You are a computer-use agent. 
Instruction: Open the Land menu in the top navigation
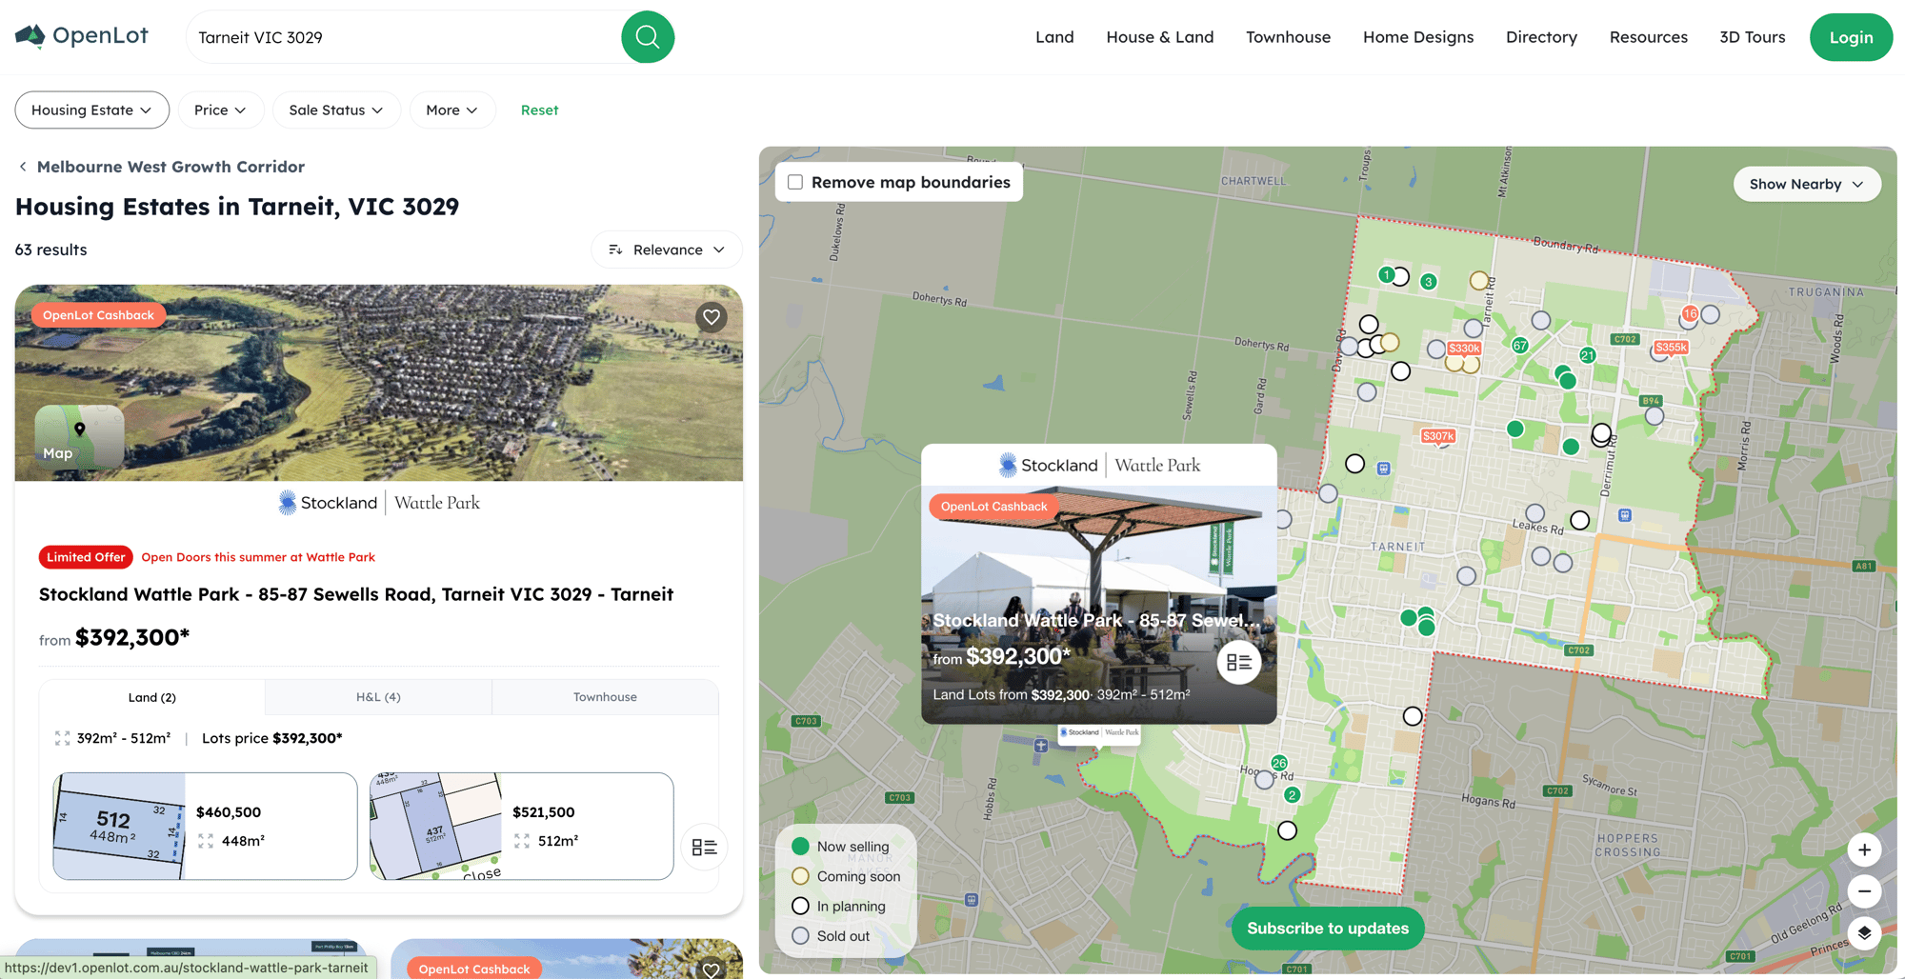coord(1054,37)
